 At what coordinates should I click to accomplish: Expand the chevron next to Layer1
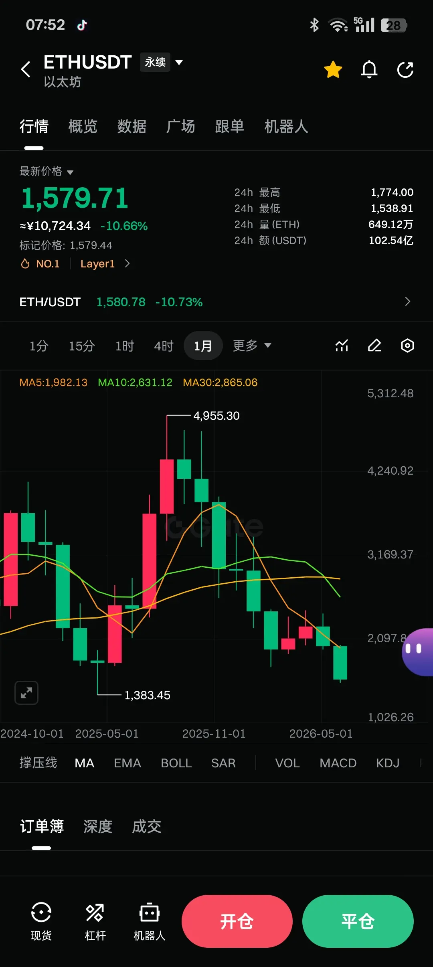[127, 263]
